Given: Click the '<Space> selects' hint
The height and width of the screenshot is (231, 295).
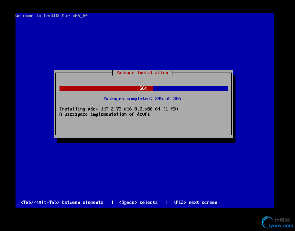Looking at the screenshot, I should (138, 202).
